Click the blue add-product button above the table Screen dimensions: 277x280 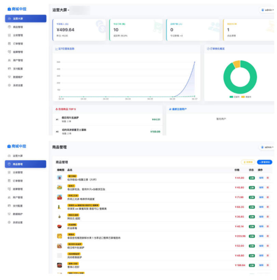264,162
